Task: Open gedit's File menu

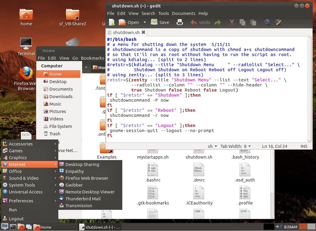Action: [x=111, y=13]
